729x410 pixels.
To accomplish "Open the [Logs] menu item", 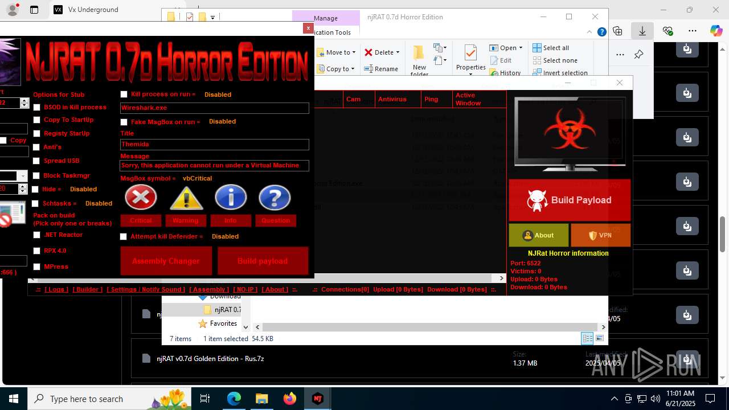I will [56, 289].
